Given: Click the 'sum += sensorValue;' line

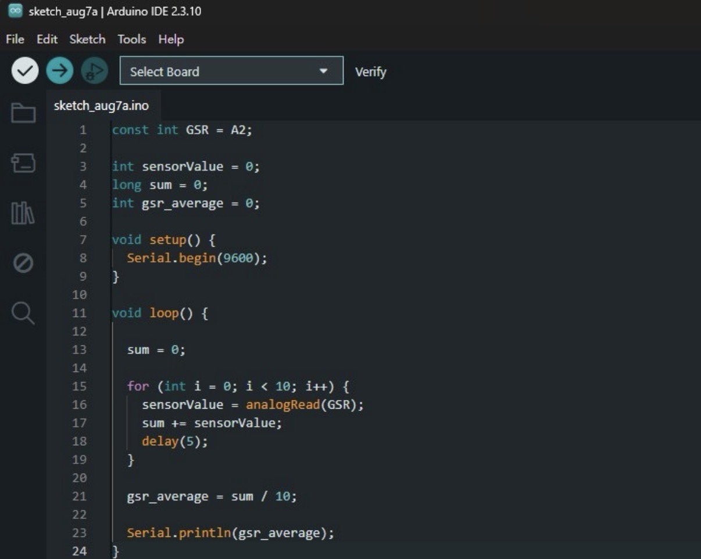Looking at the screenshot, I should [212, 423].
